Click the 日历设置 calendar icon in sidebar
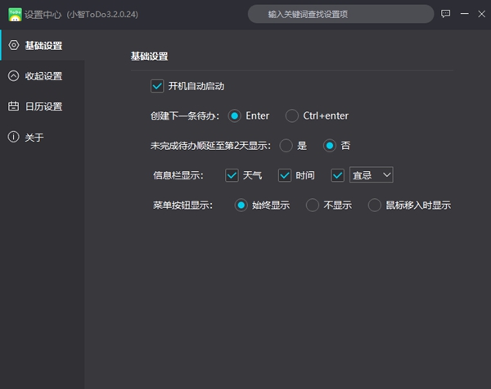This screenshot has width=491, height=389. (13, 106)
